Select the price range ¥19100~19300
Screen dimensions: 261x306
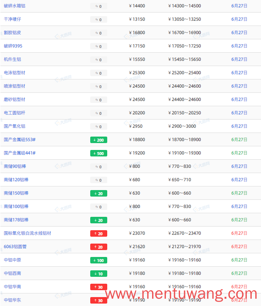185,153
